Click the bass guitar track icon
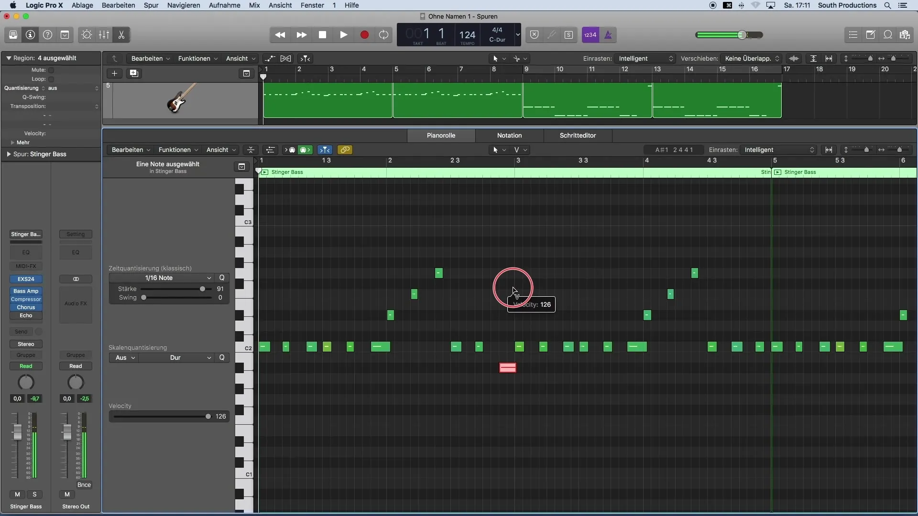 182,98
